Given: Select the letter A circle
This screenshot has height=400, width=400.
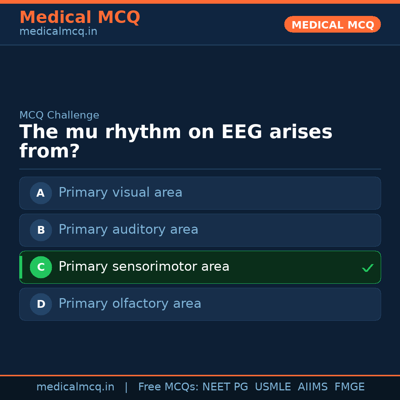Looking at the screenshot, I should 41,193.
